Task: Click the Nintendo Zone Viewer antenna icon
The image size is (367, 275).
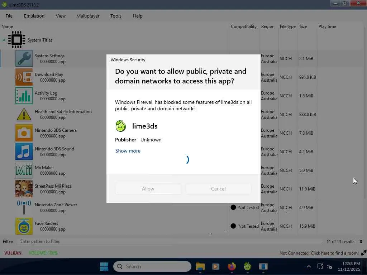Action: point(24,207)
